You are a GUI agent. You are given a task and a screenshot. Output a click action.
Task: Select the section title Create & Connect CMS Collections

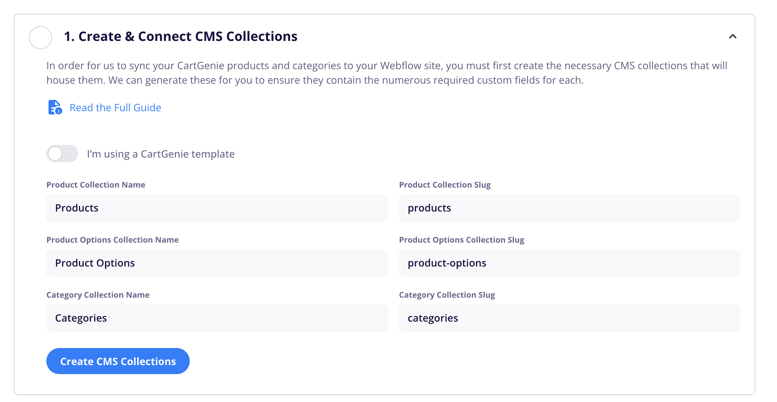pos(181,37)
